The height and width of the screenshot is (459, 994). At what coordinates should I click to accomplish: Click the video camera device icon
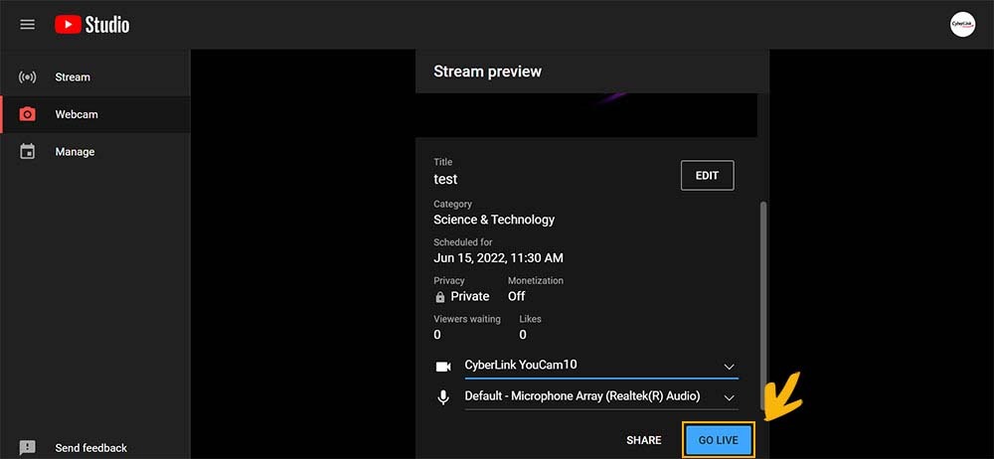coord(443,367)
